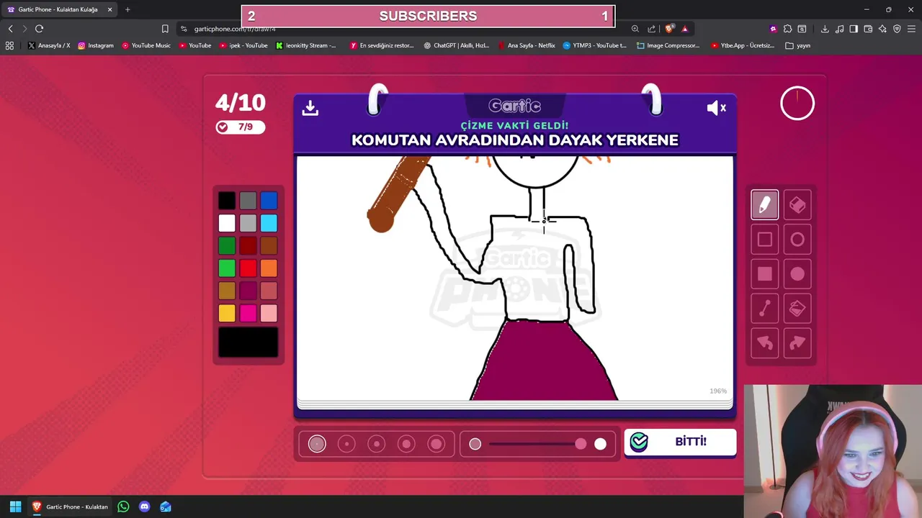Pick the filled circle tool
Viewport: 922px width, 518px height.
tap(797, 274)
